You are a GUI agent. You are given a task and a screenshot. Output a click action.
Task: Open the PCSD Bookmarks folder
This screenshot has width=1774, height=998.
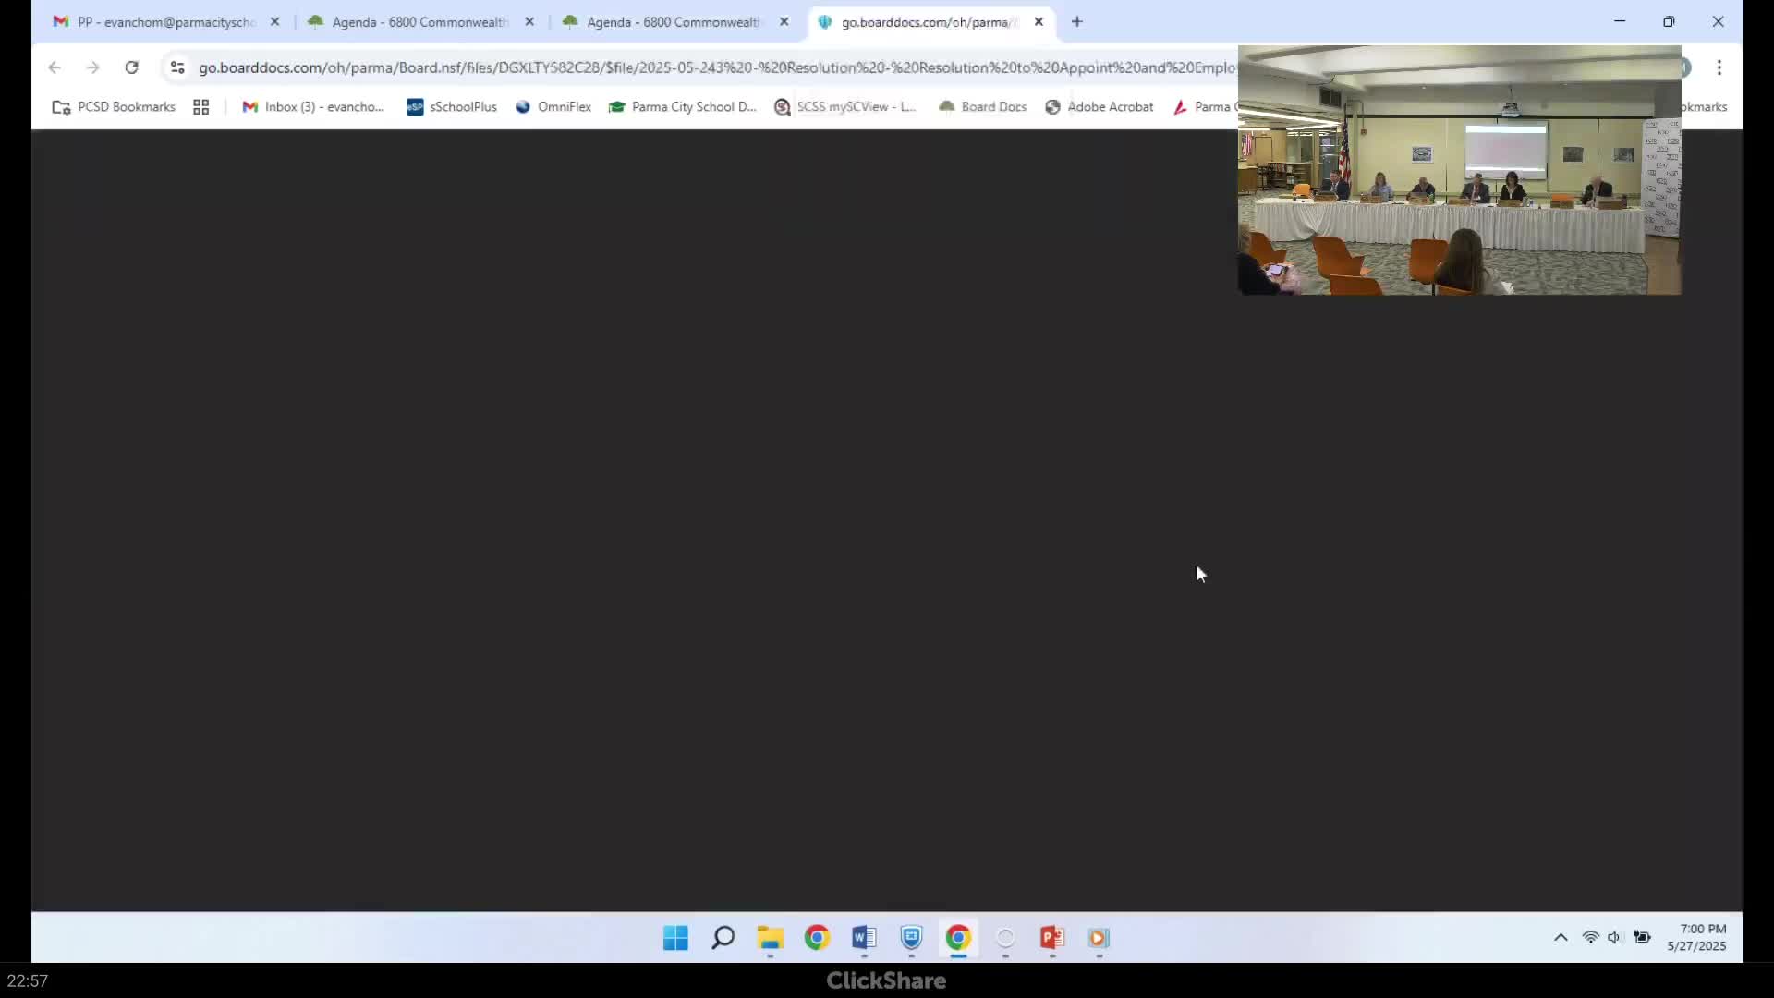point(115,107)
